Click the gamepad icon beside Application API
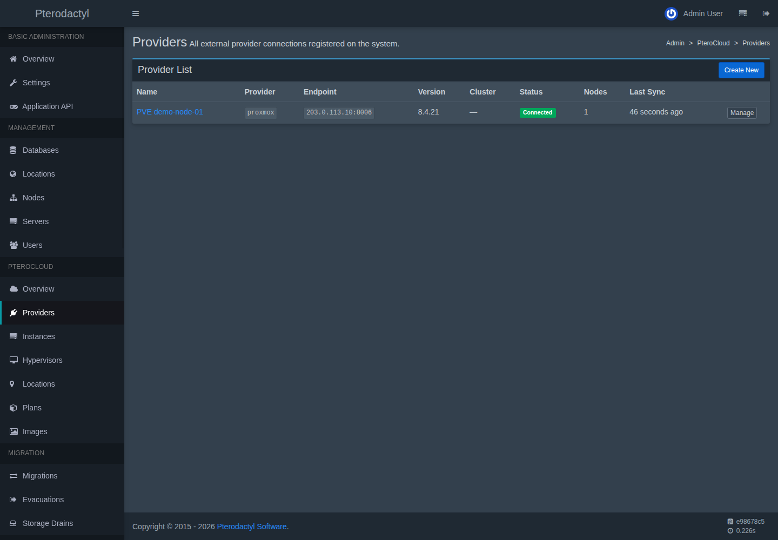 14,106
